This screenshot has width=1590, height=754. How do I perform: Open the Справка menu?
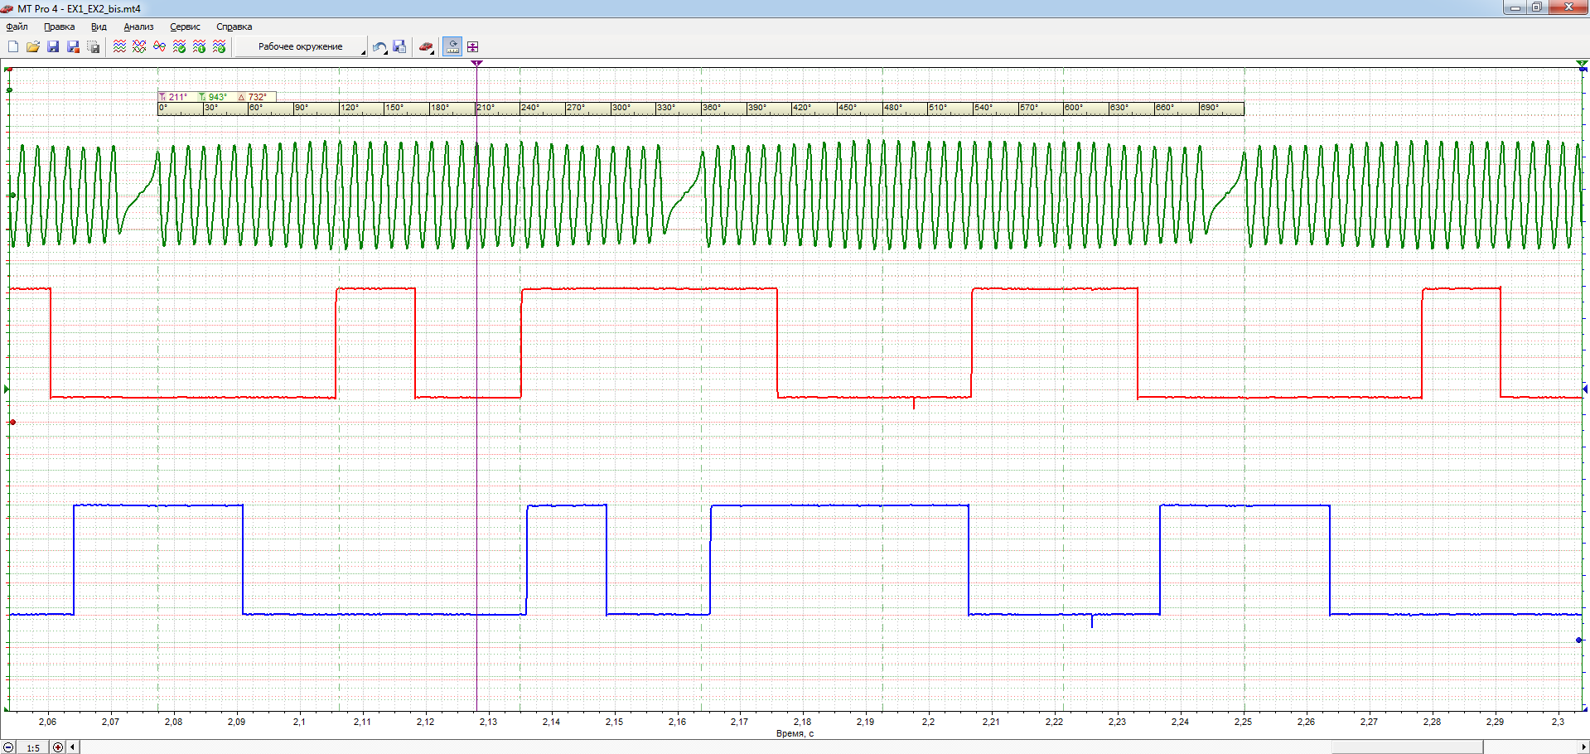pyautogui.click(x=234, y=27)
